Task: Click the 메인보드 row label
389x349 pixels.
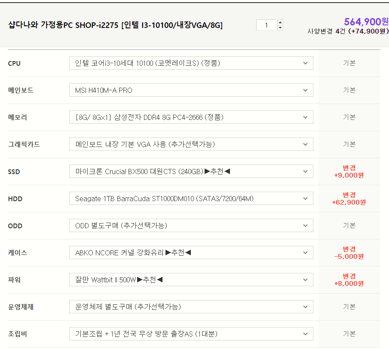Action: pos(21,90)
